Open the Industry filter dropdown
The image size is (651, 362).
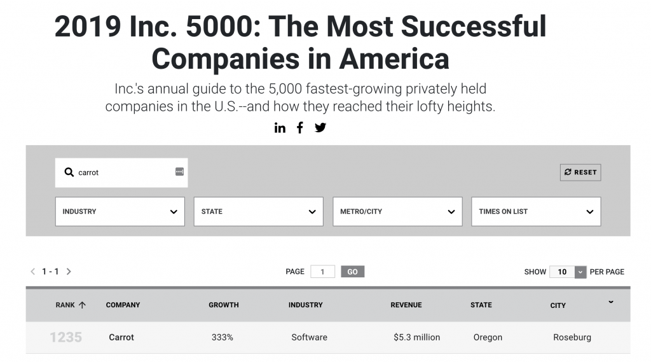(x=120, y=212)
